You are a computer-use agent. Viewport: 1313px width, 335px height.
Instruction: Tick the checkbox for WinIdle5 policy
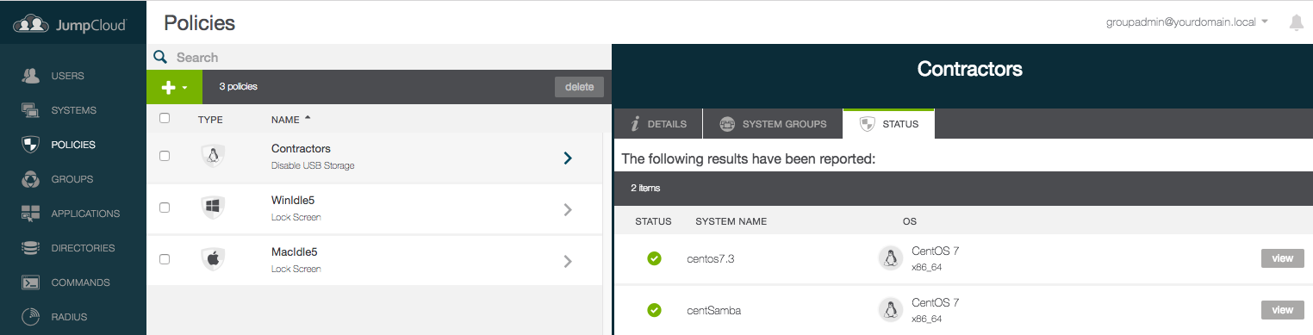pos(165,208)
